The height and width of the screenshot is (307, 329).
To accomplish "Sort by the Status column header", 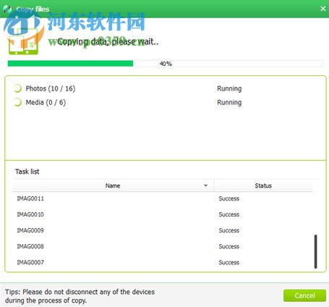I will click(x=263, y=185).
